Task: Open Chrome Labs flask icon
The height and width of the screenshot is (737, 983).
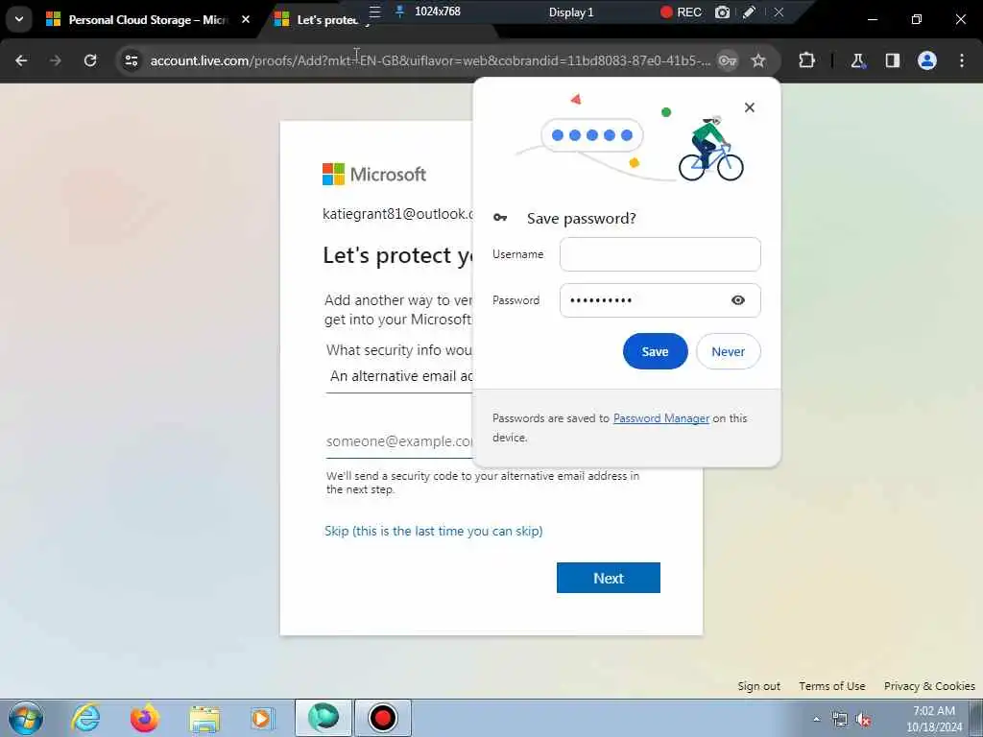Action: [x=857, y=60]
